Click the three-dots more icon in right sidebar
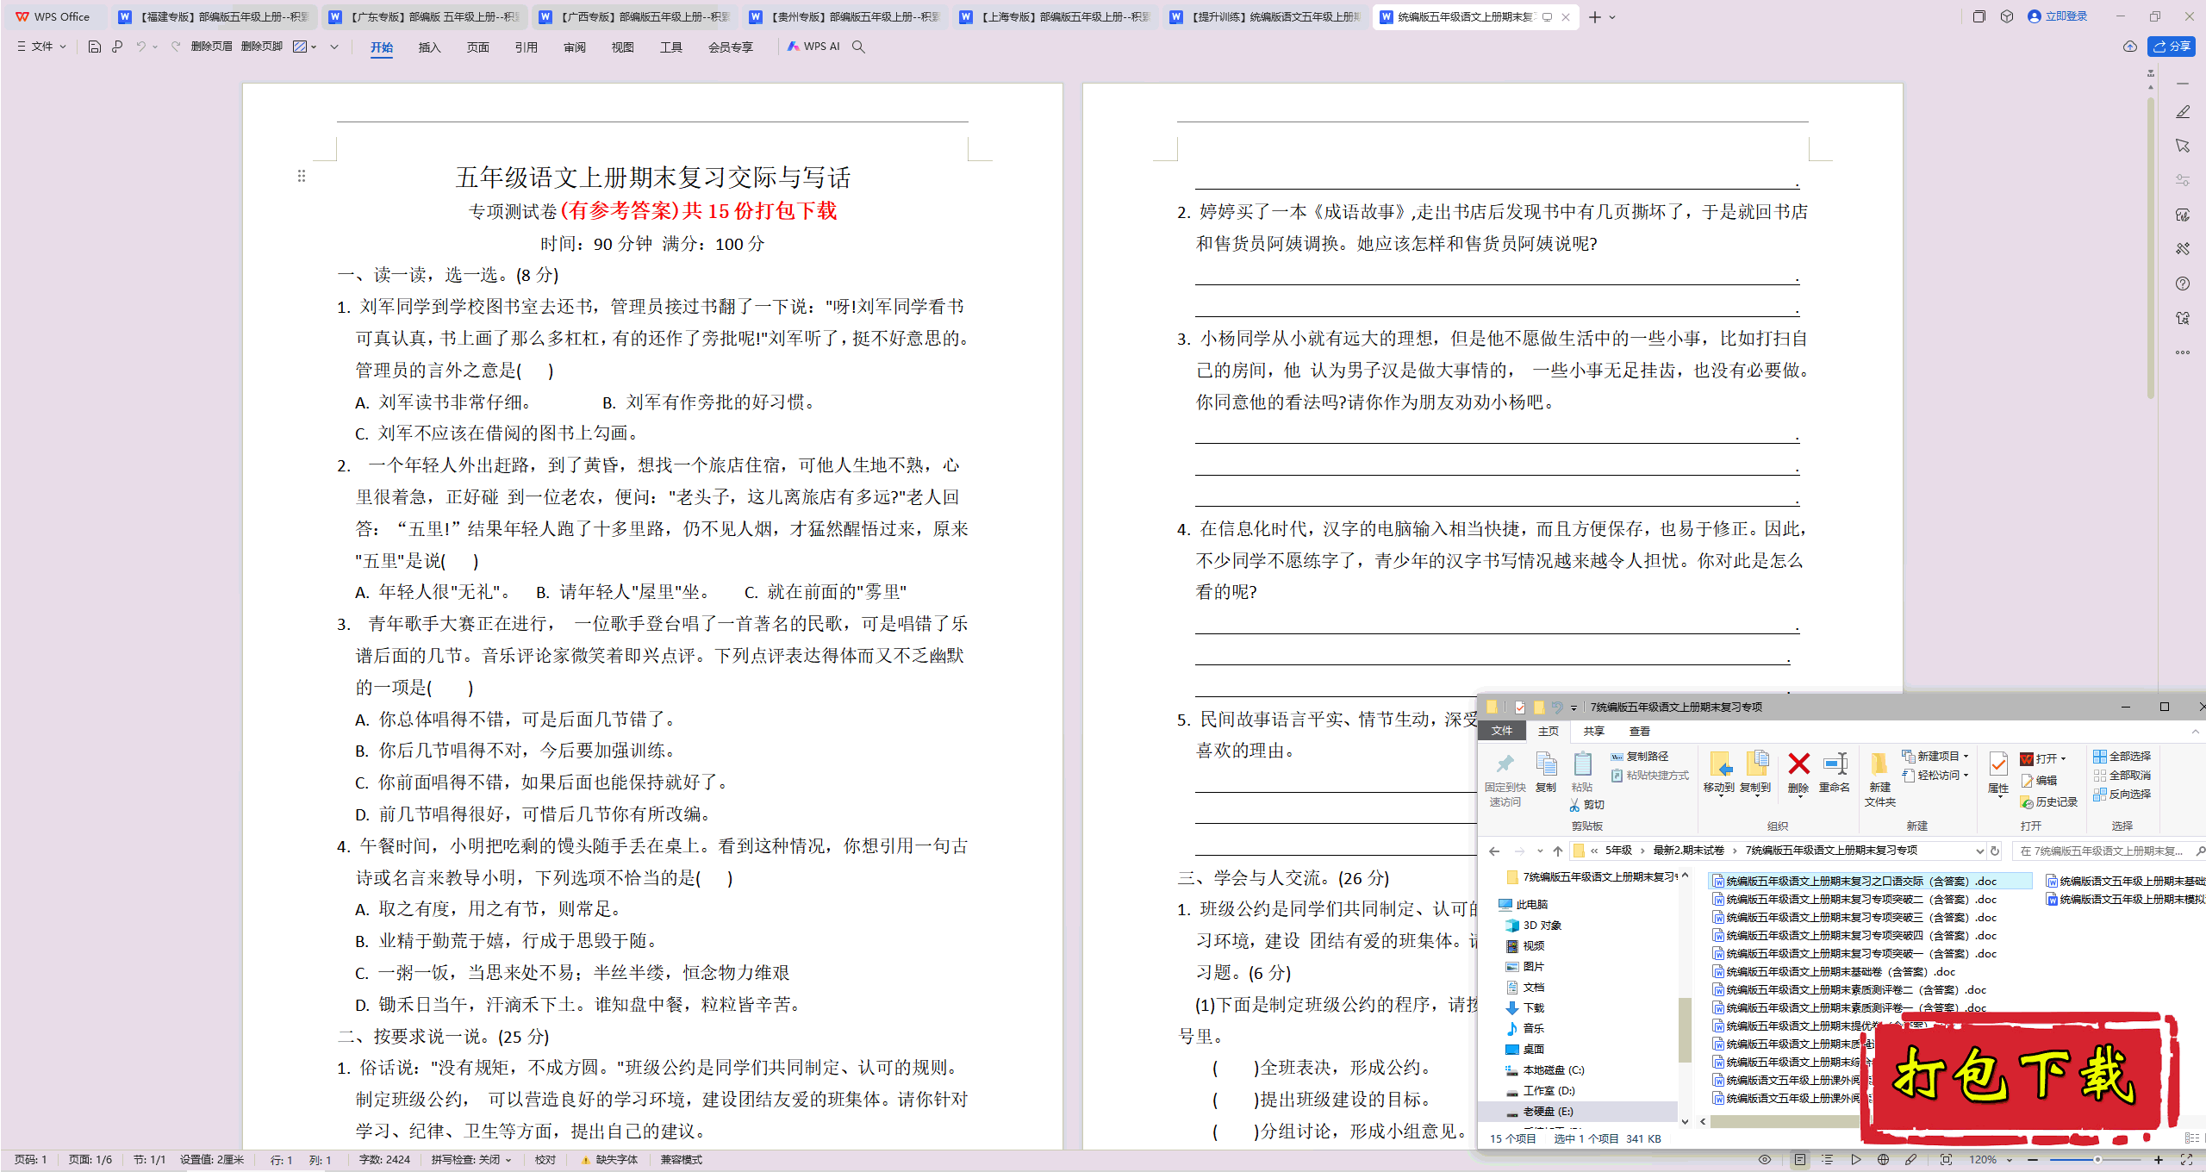Viewport: 2206px width, 1172px height. (x=2182, y=352)
